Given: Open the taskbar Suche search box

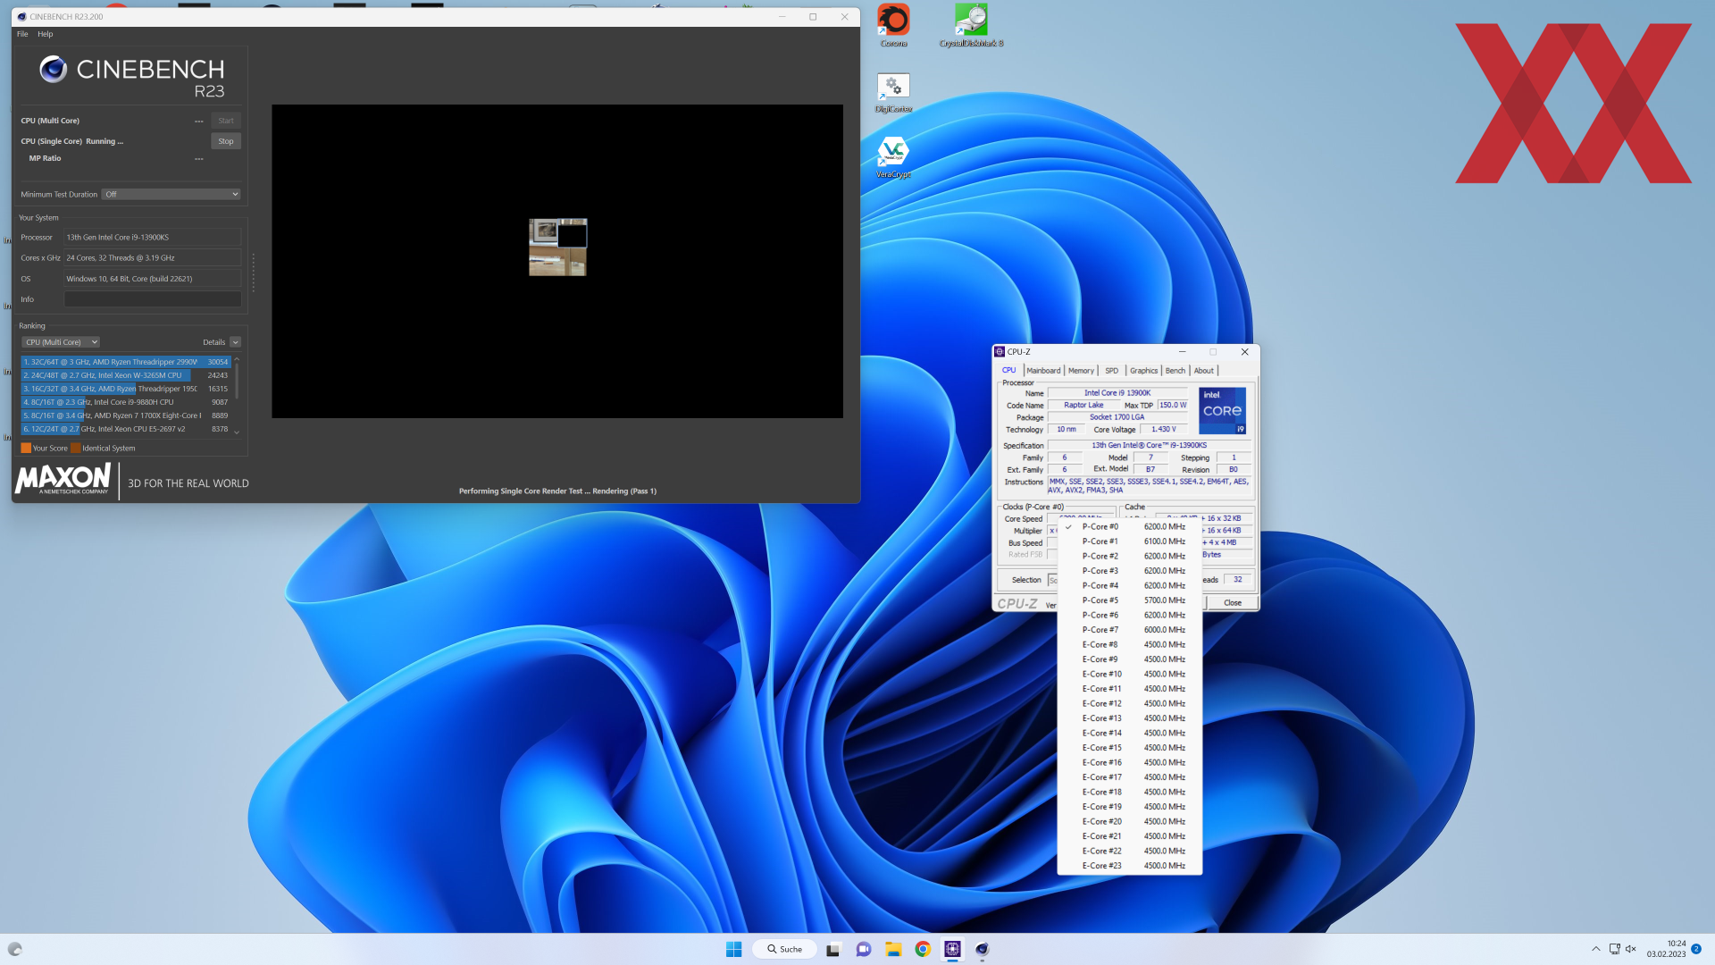Looking at the screenshot, I should [x=784, y=949].
